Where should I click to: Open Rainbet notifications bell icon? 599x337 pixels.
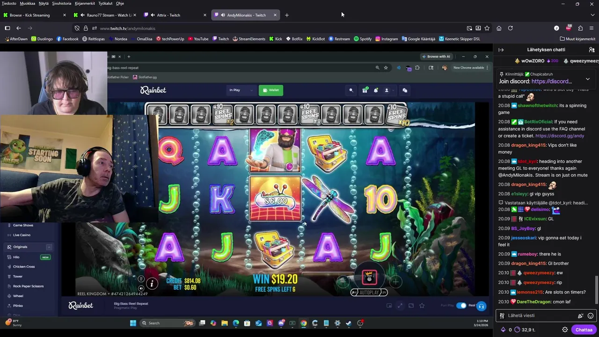(x=375, y=90)
